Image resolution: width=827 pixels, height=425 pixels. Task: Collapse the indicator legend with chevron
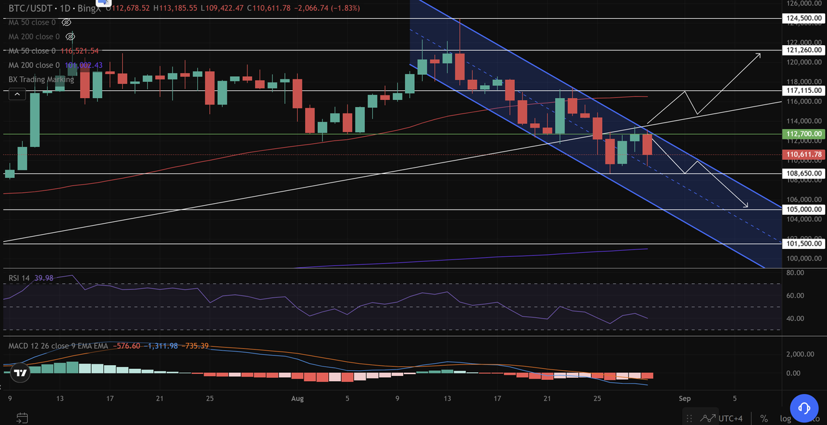tap(17, 95)
